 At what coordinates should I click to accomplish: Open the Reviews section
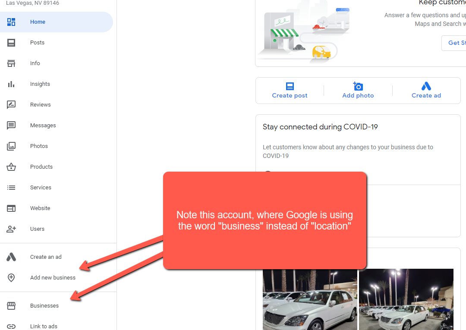coord(41,105)
